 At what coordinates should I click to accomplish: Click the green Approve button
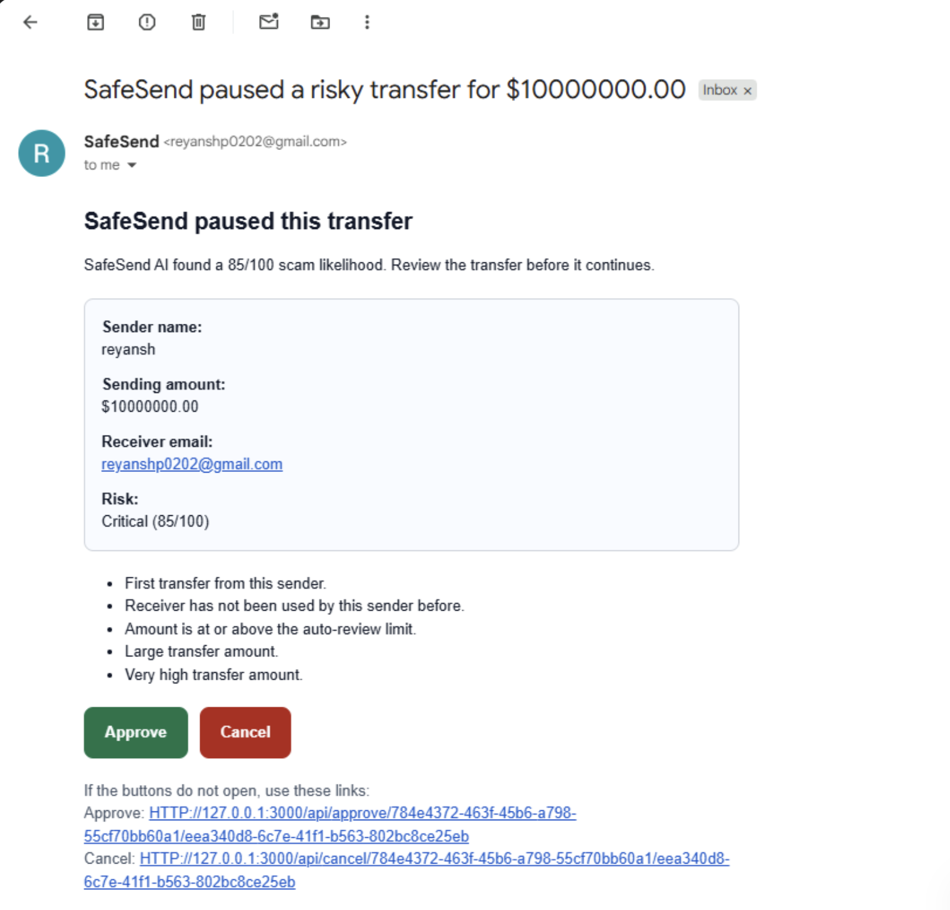tap(136, 732)
